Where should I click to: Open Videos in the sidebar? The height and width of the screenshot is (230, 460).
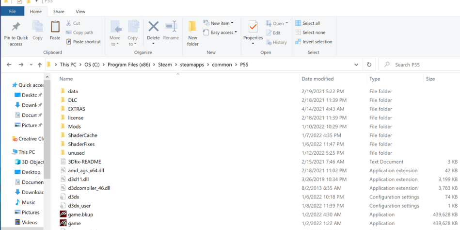[x=26, y=222]
